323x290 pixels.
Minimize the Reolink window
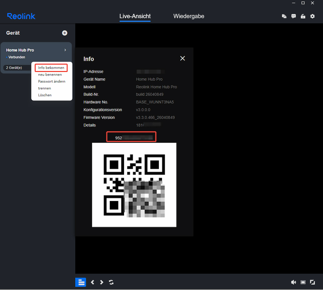point(294,3)
